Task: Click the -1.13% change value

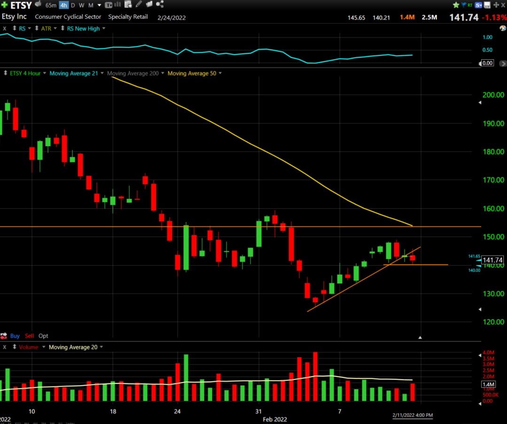Action: (x=494, y=17)
